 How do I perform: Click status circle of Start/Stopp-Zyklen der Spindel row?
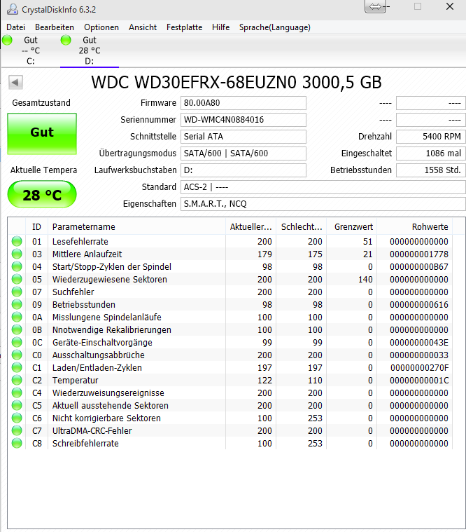click(x=17, y=266)
